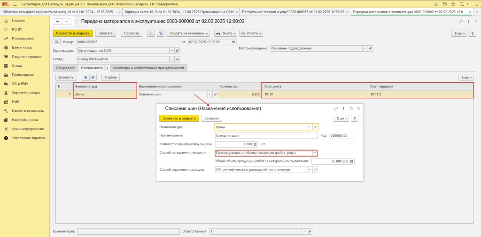This screenshot has height=237, width=481.
Task: Click Провести и закрыть button
Action: click(73, 33)
